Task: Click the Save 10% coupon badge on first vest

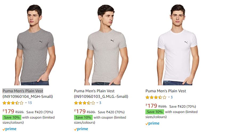Action: pyautogui.click(x=12, y=118)
